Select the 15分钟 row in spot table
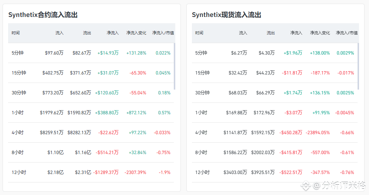 [x=275, y=73]
